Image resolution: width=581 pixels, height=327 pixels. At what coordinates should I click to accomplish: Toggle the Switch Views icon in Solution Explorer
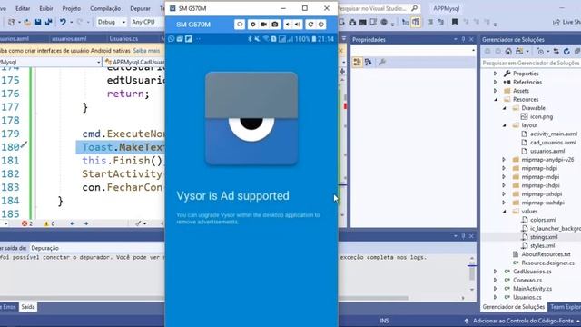pyautogui.click(x=520, y=51)
